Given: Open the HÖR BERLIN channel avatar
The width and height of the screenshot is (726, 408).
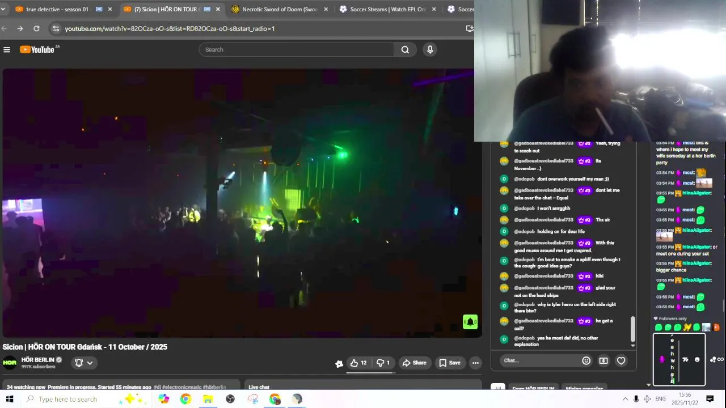Looking at the screenshot, I should 10,363.
